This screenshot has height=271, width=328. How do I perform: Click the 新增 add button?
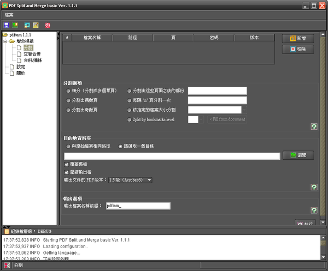coord(298,38)
